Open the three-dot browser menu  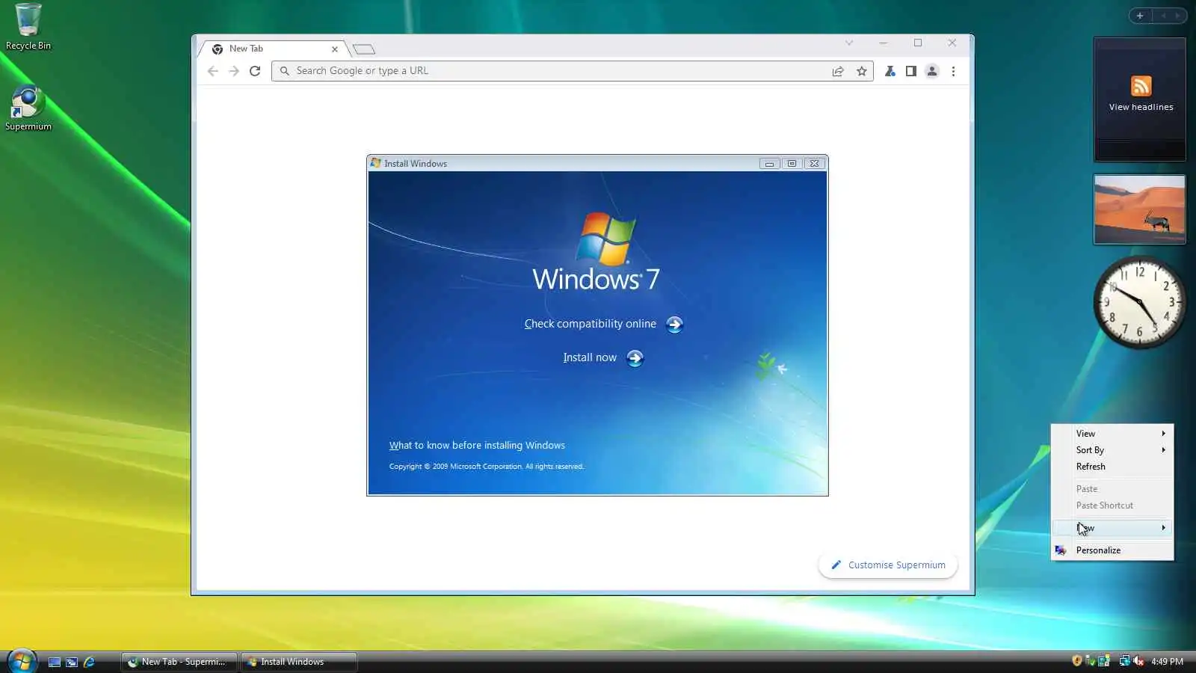[953, 71]
